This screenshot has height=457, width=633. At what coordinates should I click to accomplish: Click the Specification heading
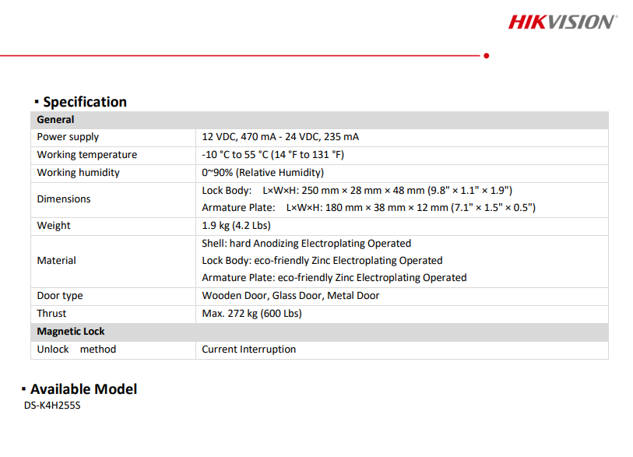tap(84, 102)
